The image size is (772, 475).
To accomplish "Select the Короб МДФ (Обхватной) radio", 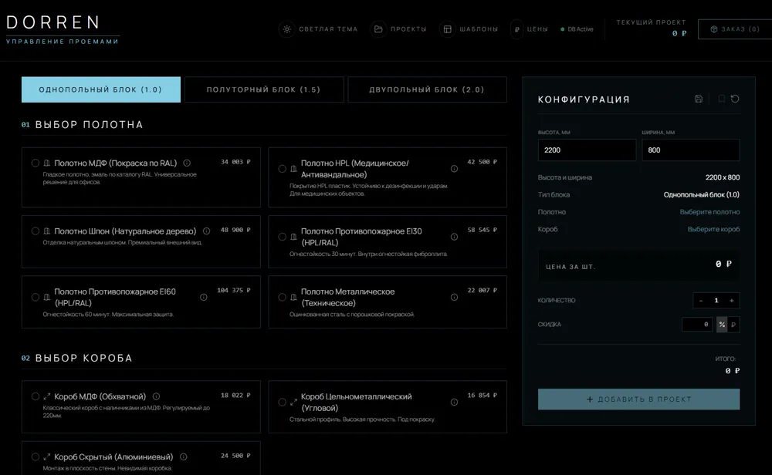I will point(36,396).
